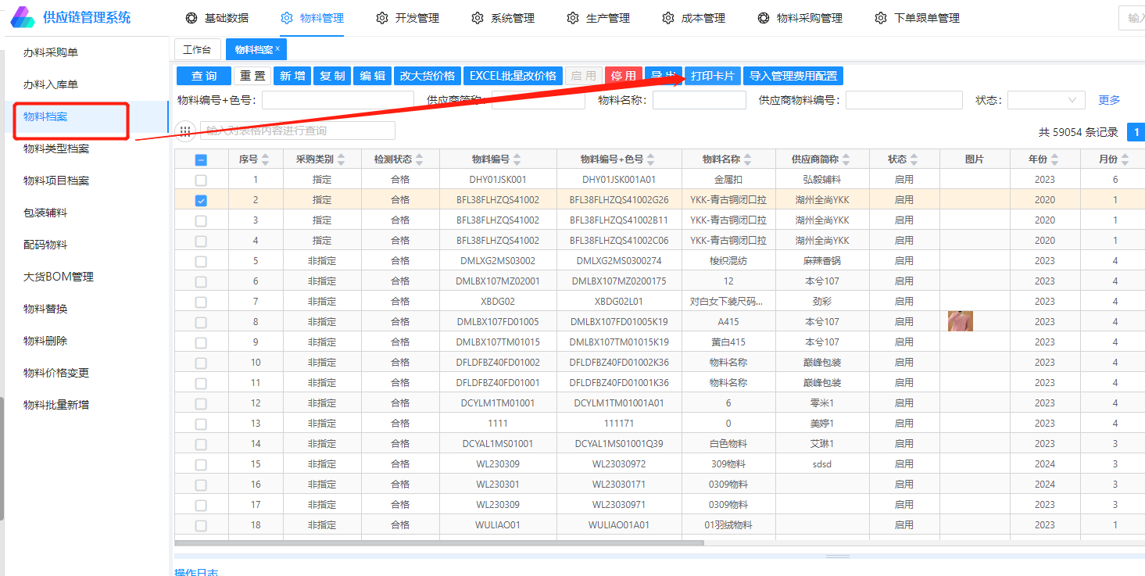Switch to the 工作台 tab
1145x576 pixels.
(197, 50)
